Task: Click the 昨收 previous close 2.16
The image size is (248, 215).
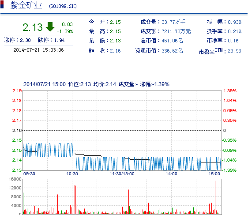Action: (115, 51)
